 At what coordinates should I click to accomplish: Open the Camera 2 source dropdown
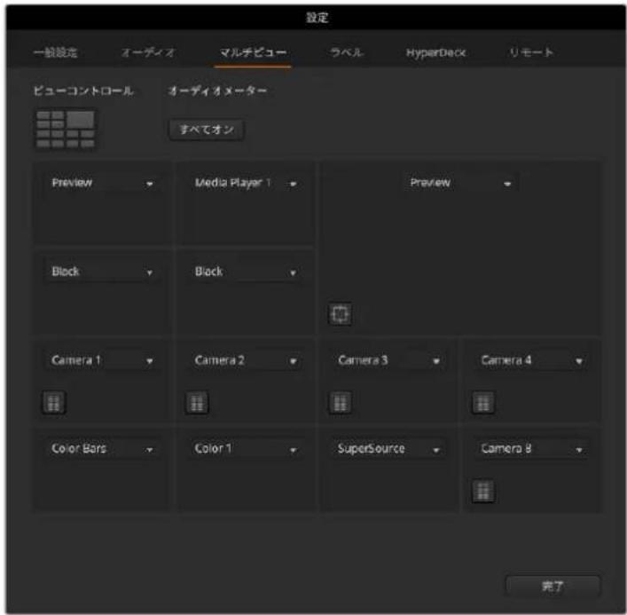coord(246,360)
